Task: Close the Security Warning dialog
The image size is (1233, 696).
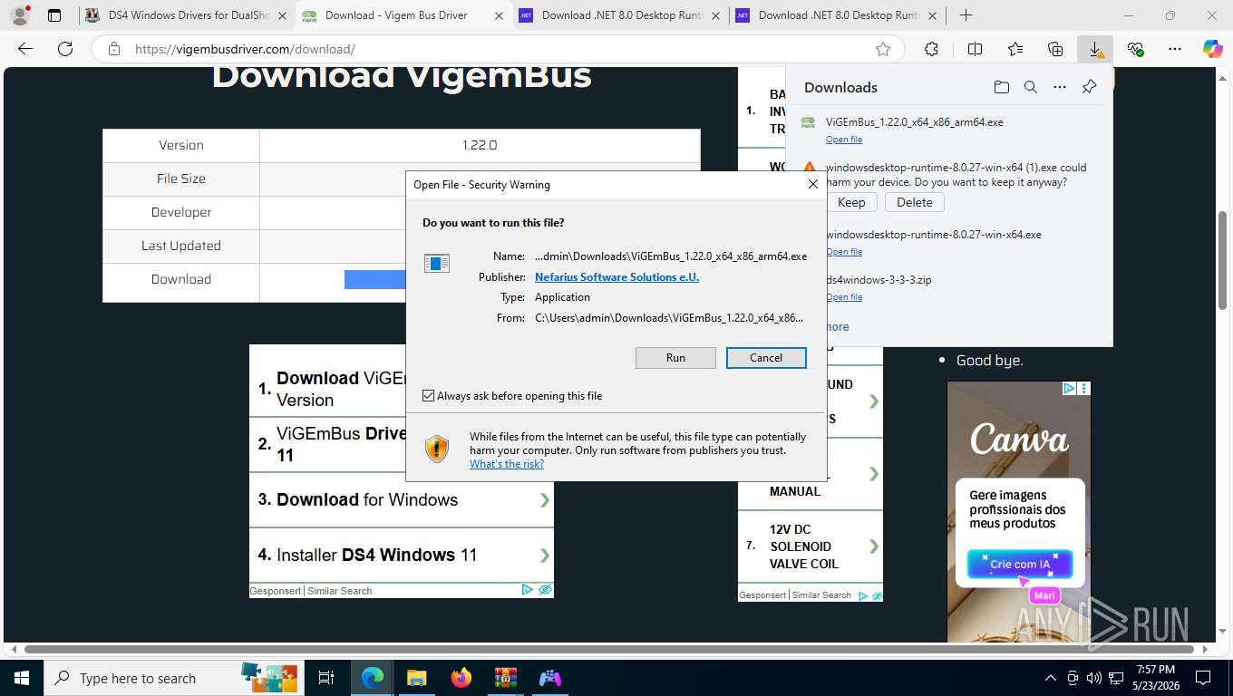Action: click(813, 184)
